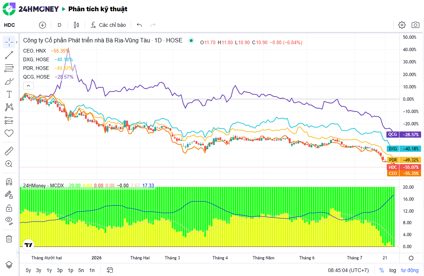Click QCG, HOSE legend entry
Viewport: 424px width, 276px height.
[x=37, y=77]
